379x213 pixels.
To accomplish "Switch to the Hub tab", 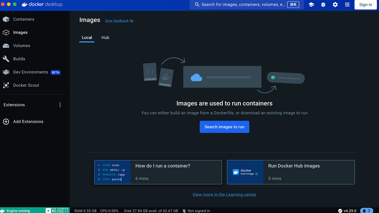I will coord(105,37).
